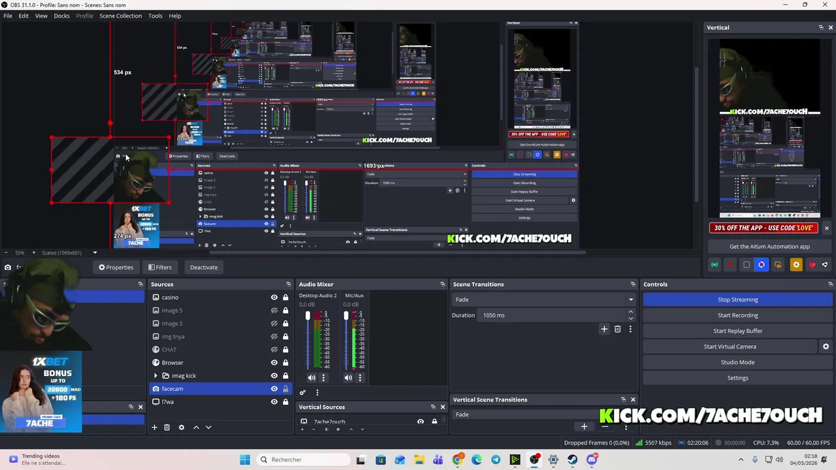Open the preview scaling dropdown arrow

click(95, 253)
